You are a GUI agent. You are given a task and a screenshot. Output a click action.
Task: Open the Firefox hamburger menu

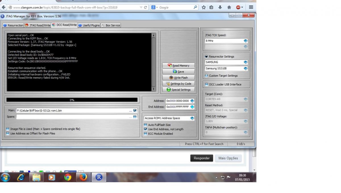251,7
